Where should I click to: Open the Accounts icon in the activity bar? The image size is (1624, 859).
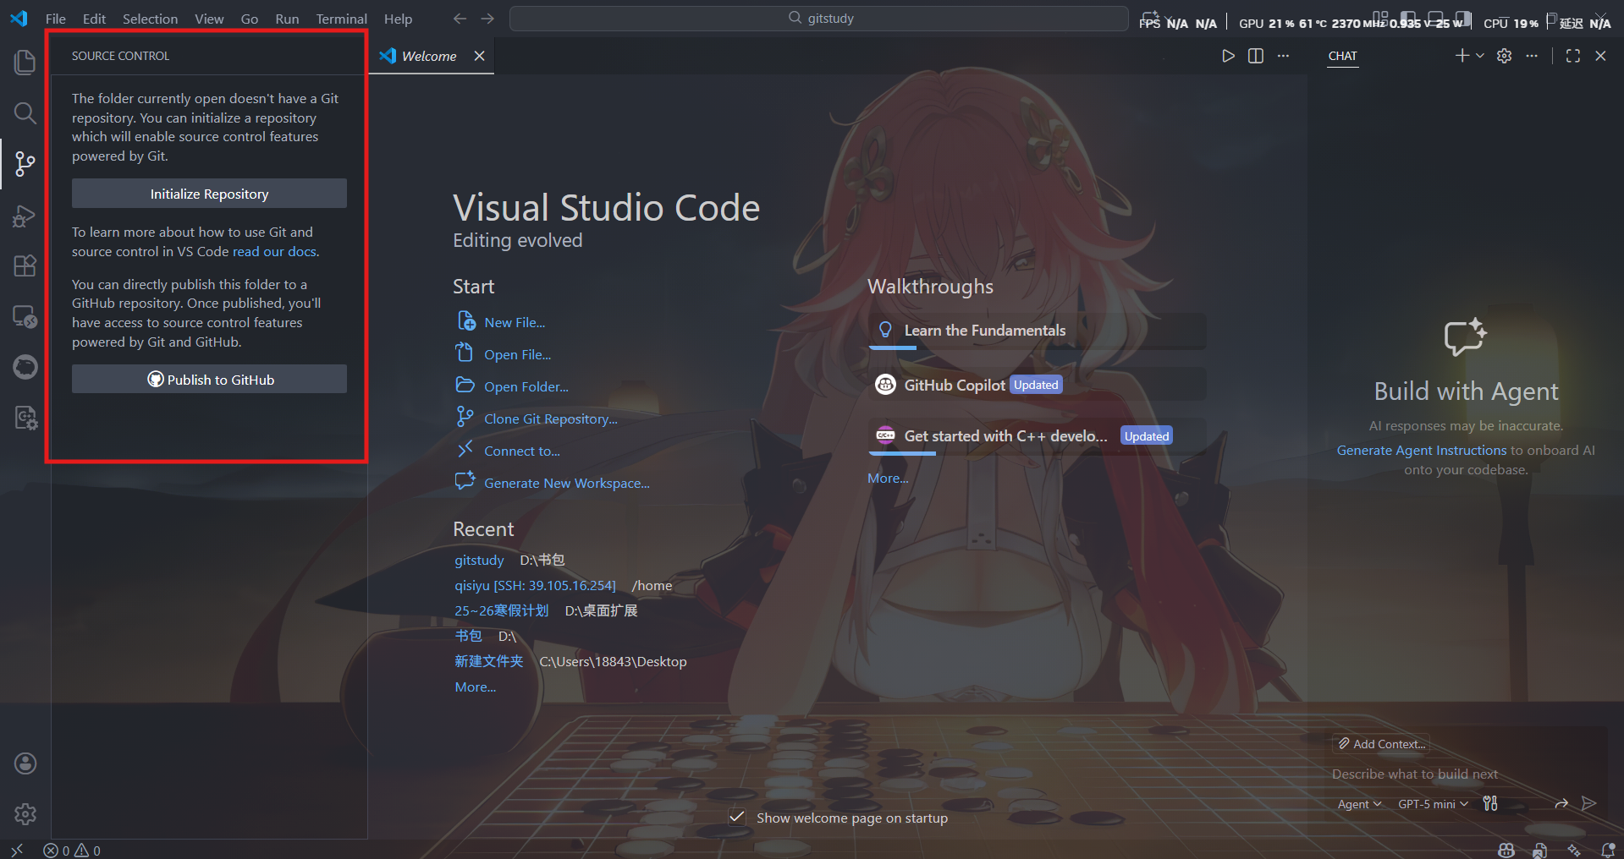click(x=25, y=763)
